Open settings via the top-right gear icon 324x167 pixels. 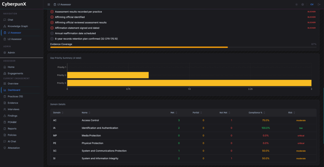(x=303, y=4)
